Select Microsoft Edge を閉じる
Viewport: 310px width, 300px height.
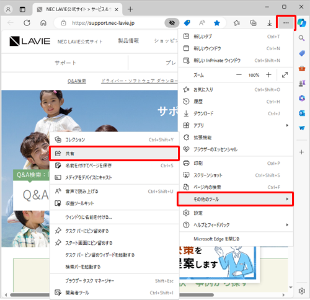[x=236, y=239]
